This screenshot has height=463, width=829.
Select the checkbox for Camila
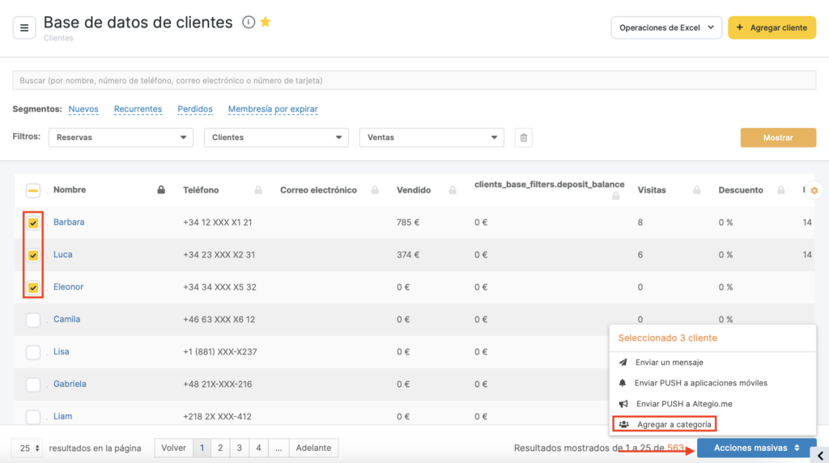point(33,320)
